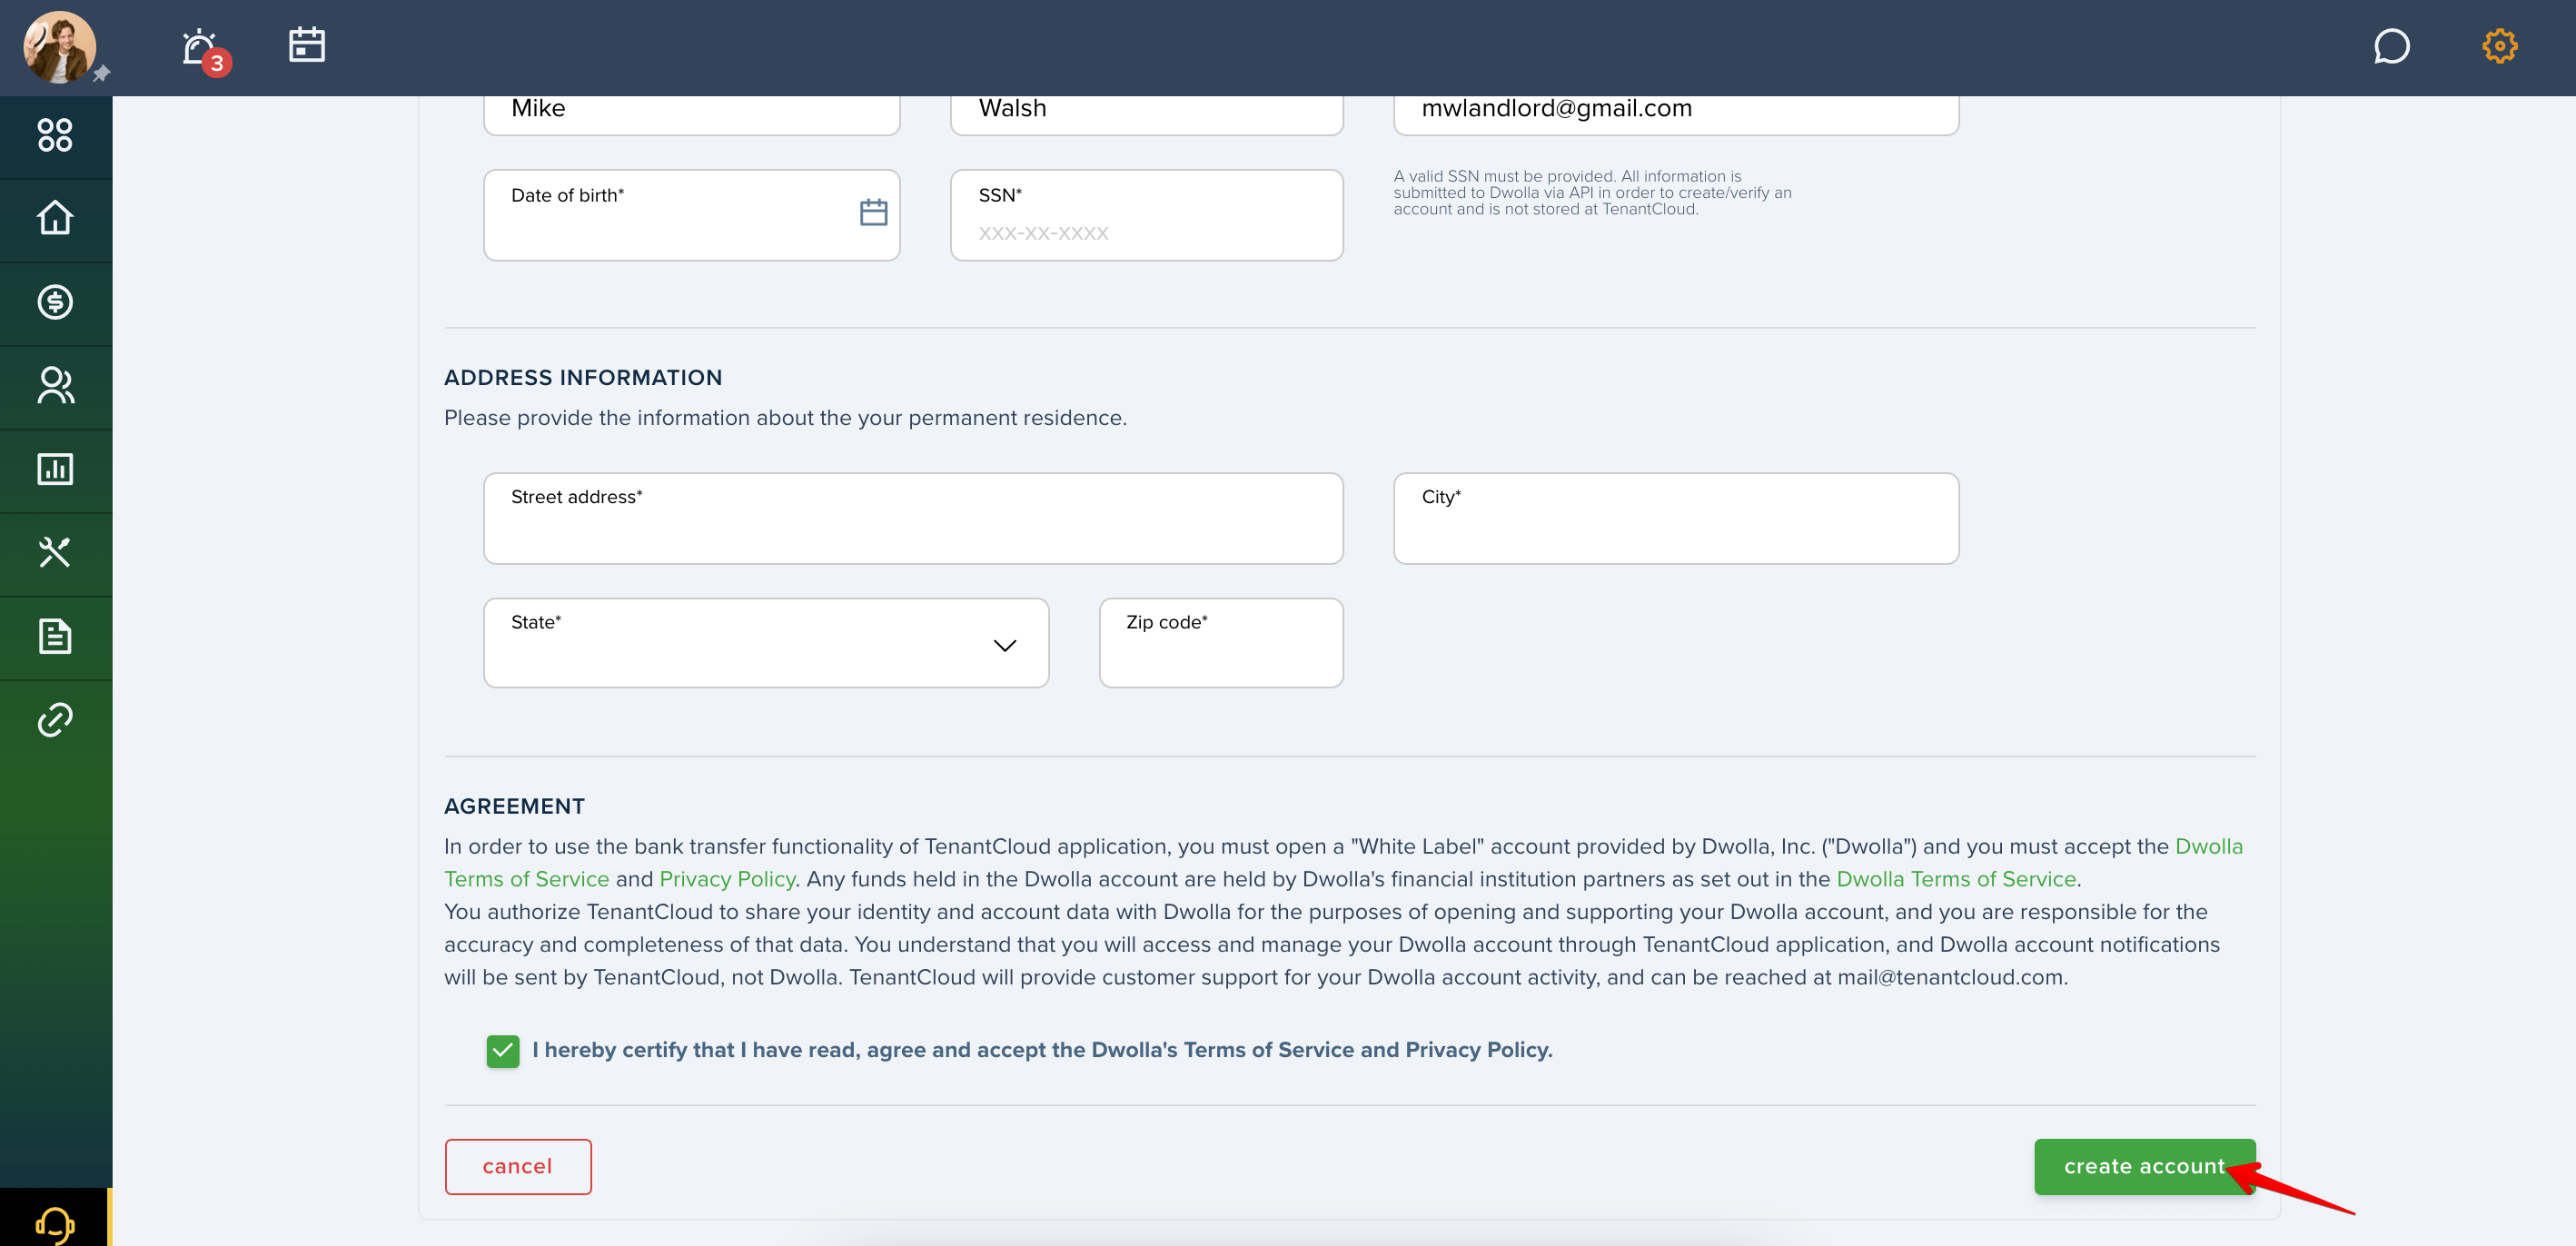Open the chat messages icon
The width and height of the screenshot is (2576, 1246).
pos(2391,46)
